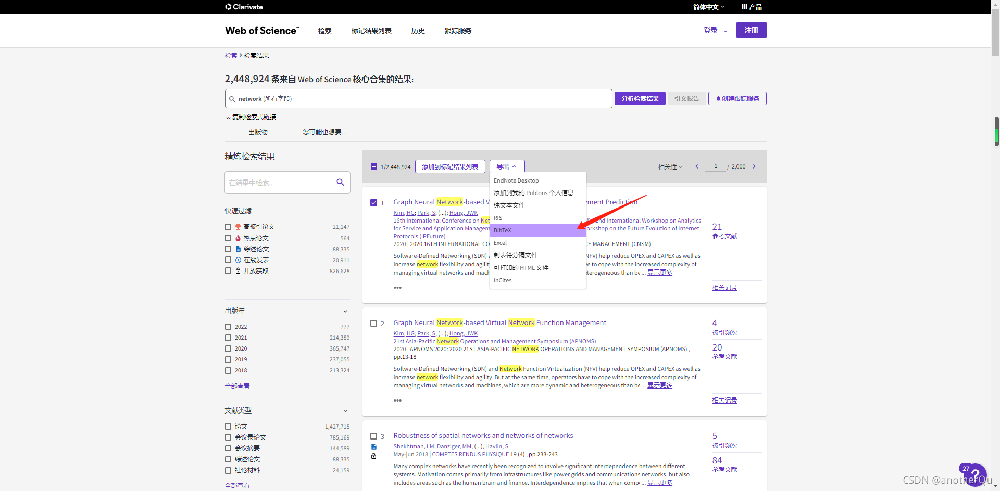This screenshot has width=1000, height=491.
Task: Click the copy query link icon
Action: coord(228,117)
